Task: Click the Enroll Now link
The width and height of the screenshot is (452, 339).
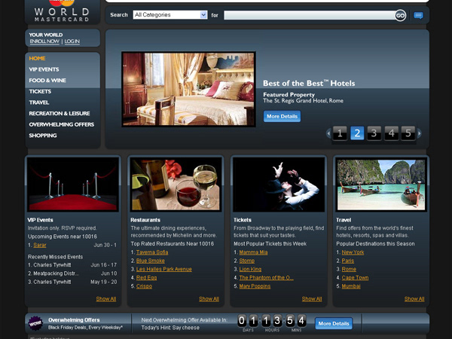Action: tap(44, 41)
